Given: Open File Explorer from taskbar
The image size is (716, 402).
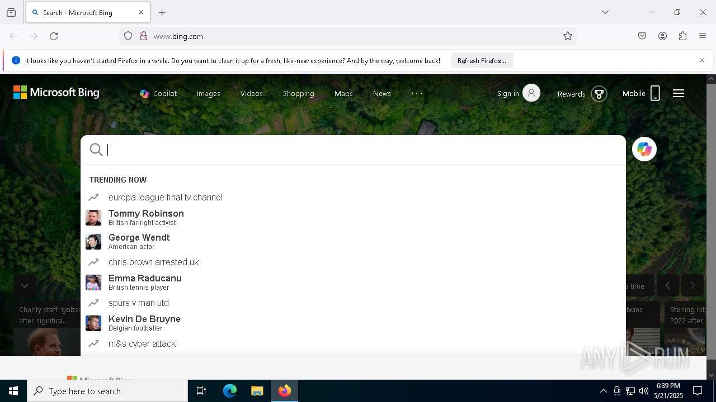Looking at the screenshot, I should click(x=257, y=391).
